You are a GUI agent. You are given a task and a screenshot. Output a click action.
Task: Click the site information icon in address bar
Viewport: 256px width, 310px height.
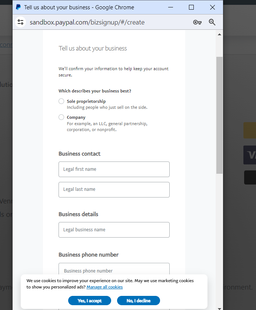20,22
